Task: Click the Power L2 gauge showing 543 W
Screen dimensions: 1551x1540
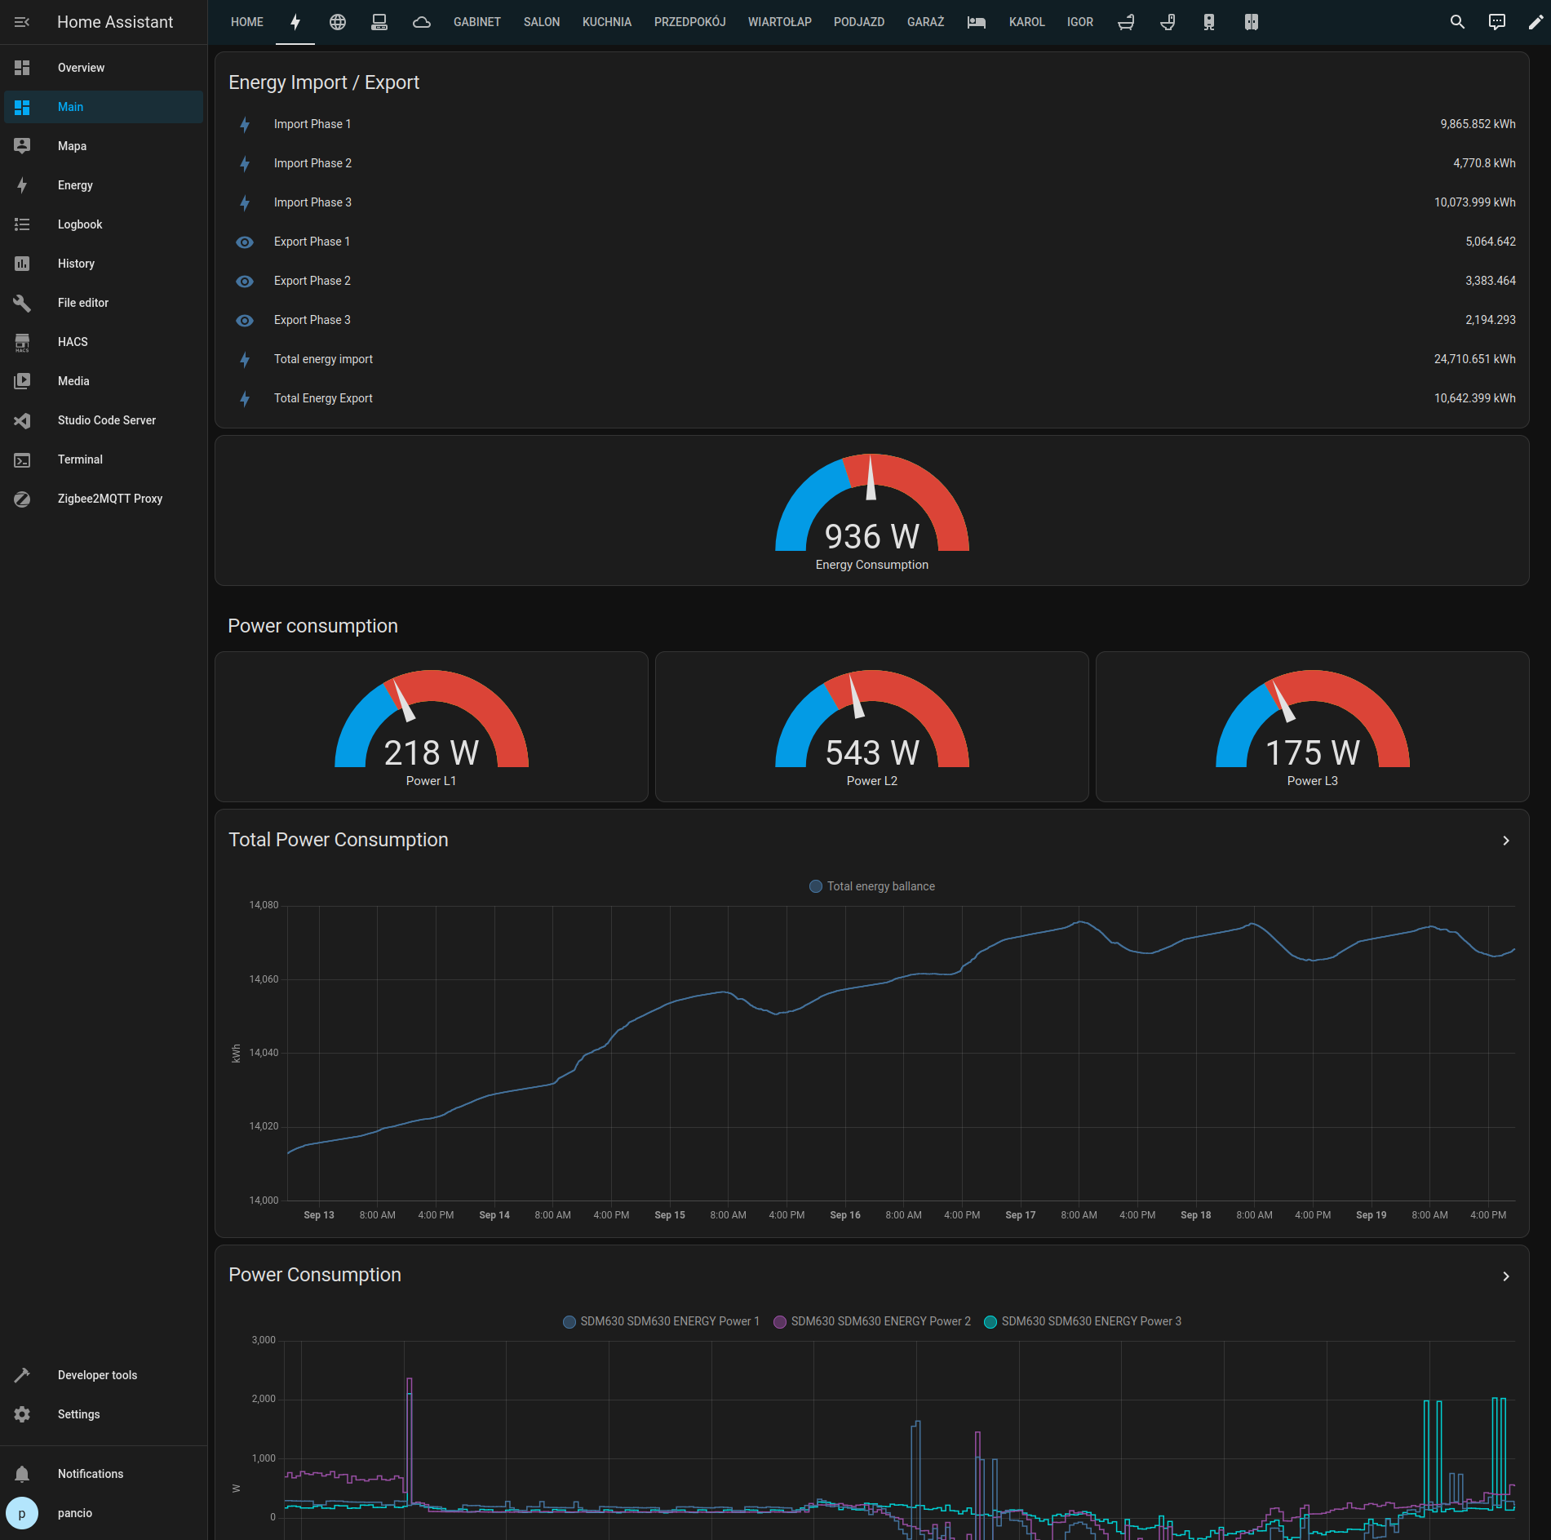Action: pyautogui.click(x=871, y=726)
